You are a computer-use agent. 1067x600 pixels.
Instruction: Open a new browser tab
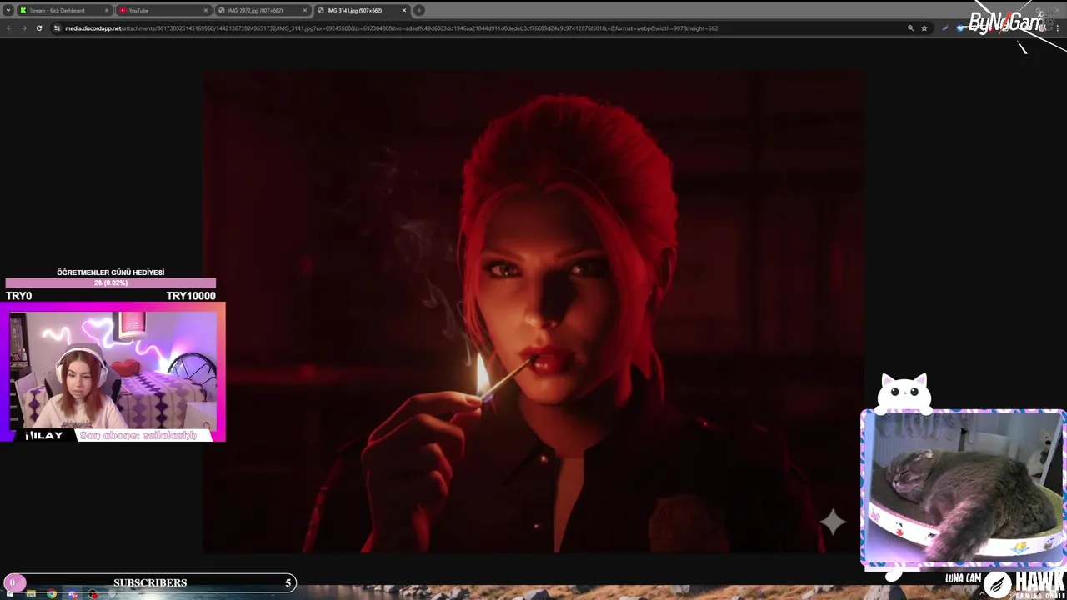tap(419, 11)
